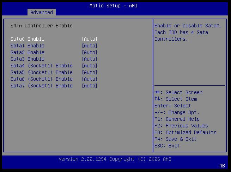Select the Sata7 (Socket1) Enable label

tap(42, 86)
